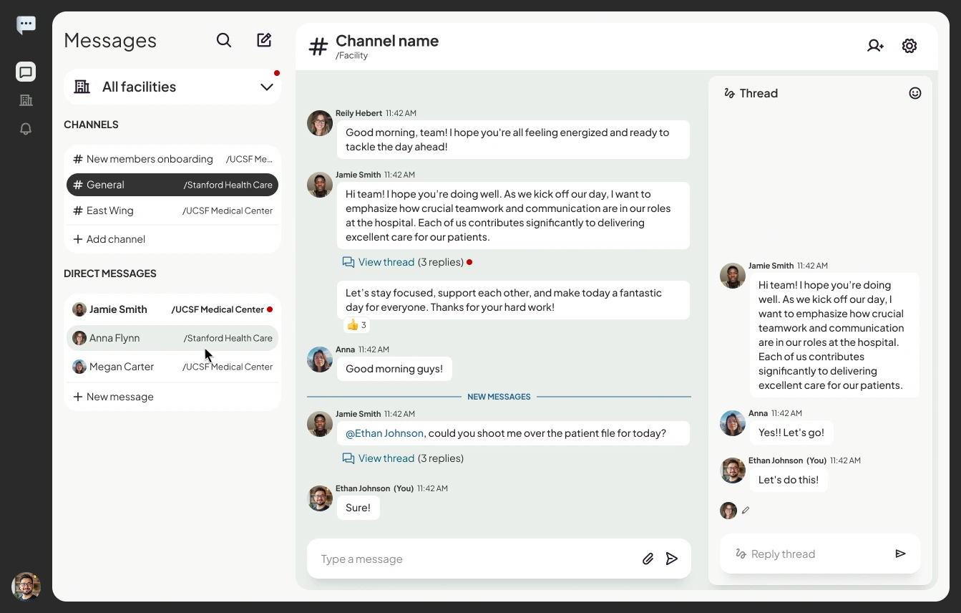961x613 pixels.
Task: Click the Channel name title
Action: tap(387, 41)
